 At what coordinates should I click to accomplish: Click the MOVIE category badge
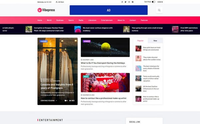tap(86, 76)
